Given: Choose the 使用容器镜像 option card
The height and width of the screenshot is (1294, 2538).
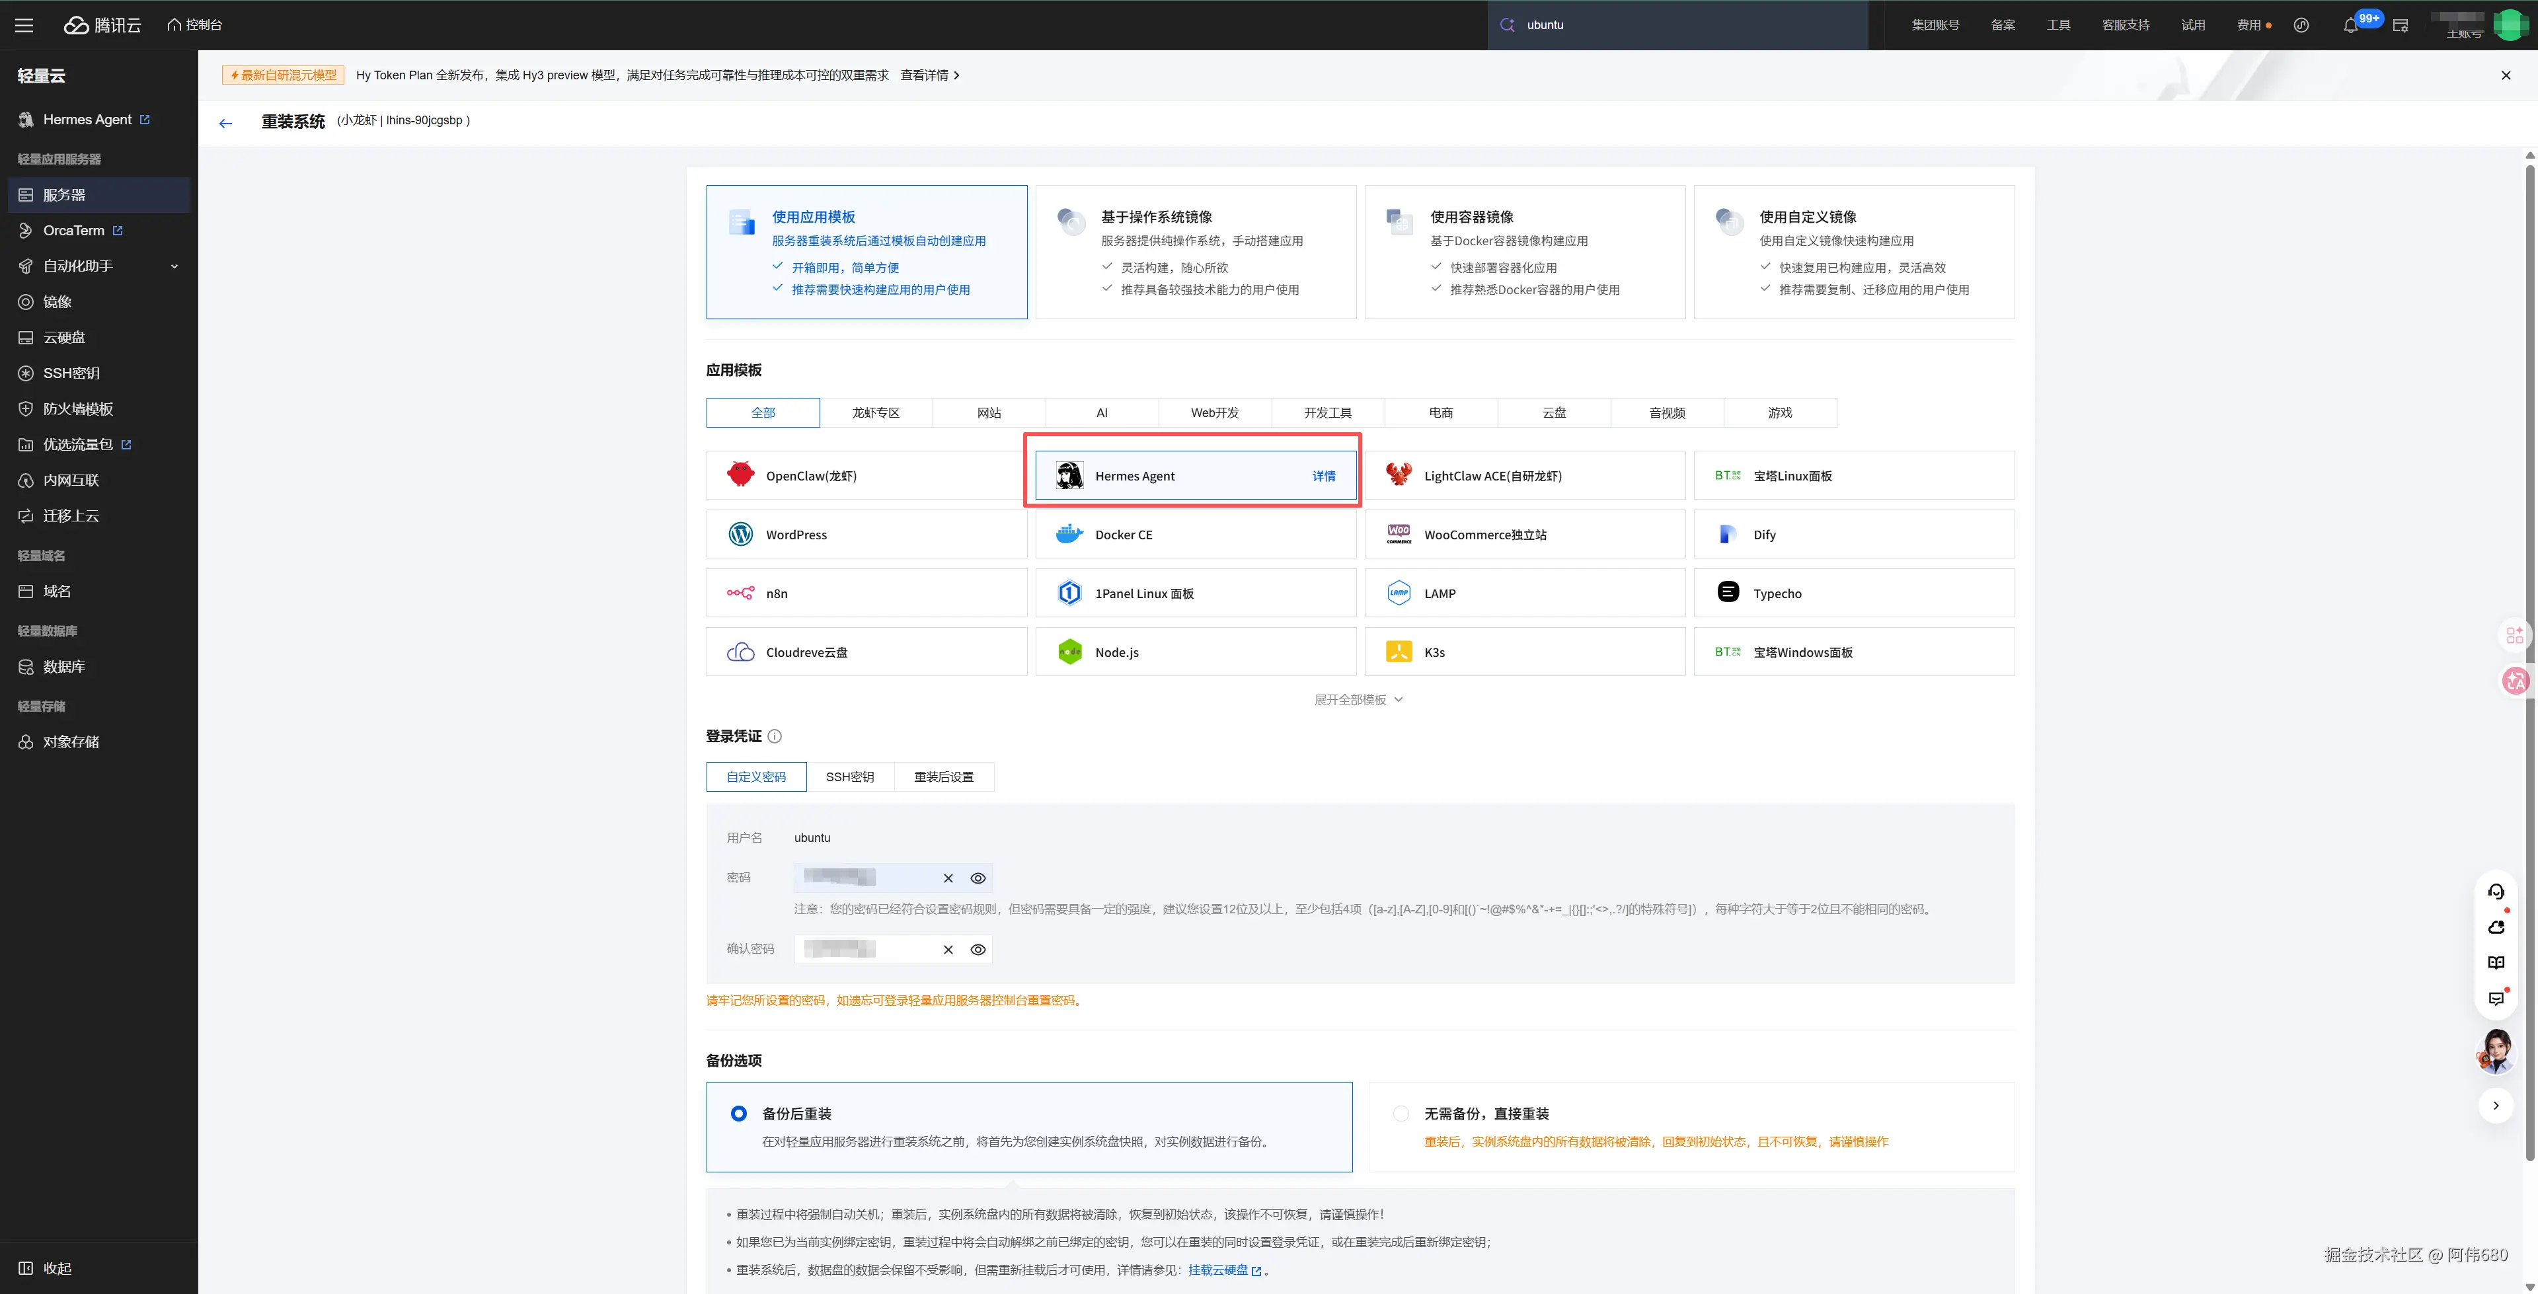Looking at the screenshot, I should coord(1525,252).
